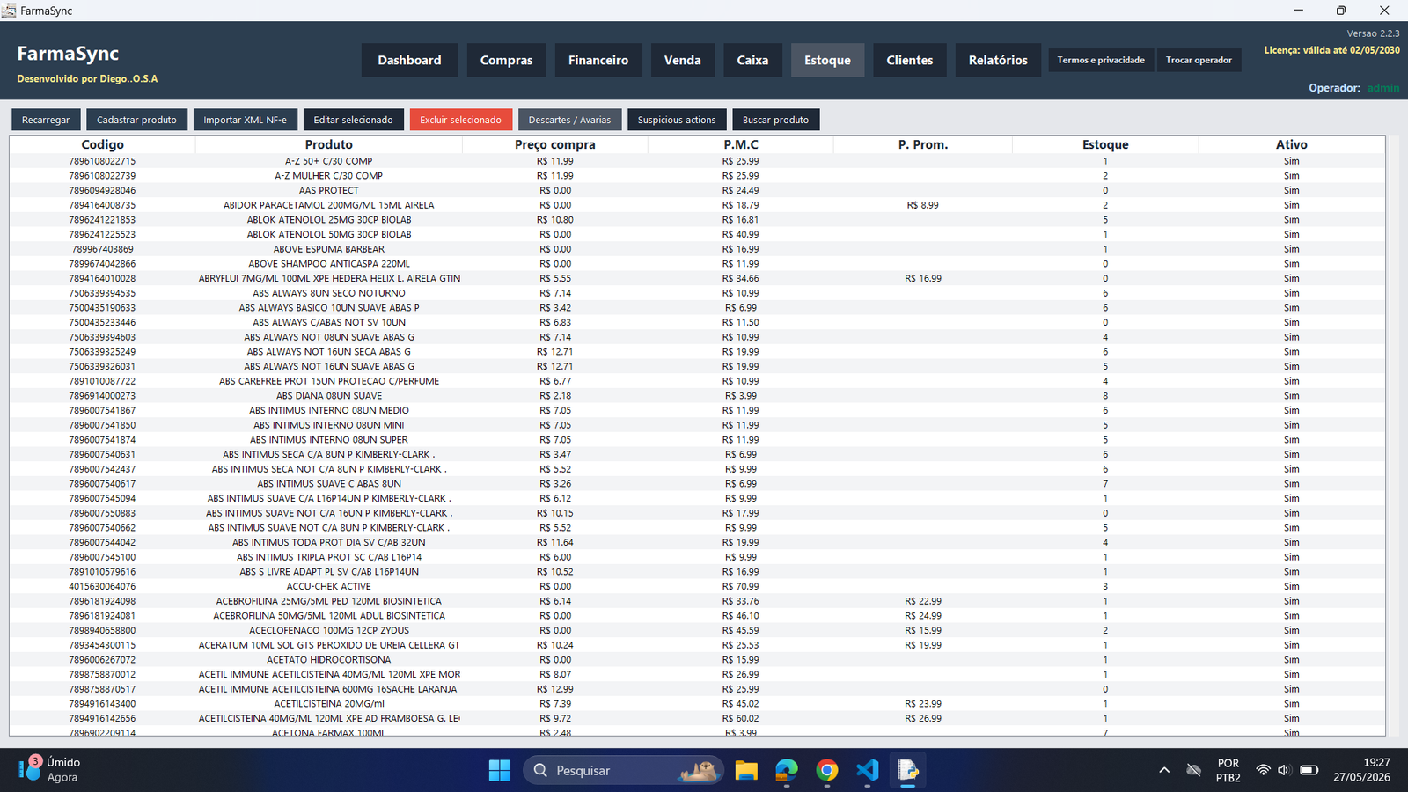The width and height of the screenshot is (1408, 792).
Task: Open the weather widget Úmido
Action: point(50,769)
